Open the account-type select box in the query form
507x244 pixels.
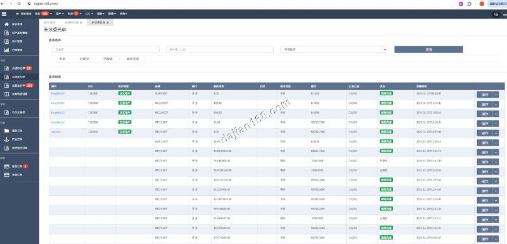tap(334, 49)
